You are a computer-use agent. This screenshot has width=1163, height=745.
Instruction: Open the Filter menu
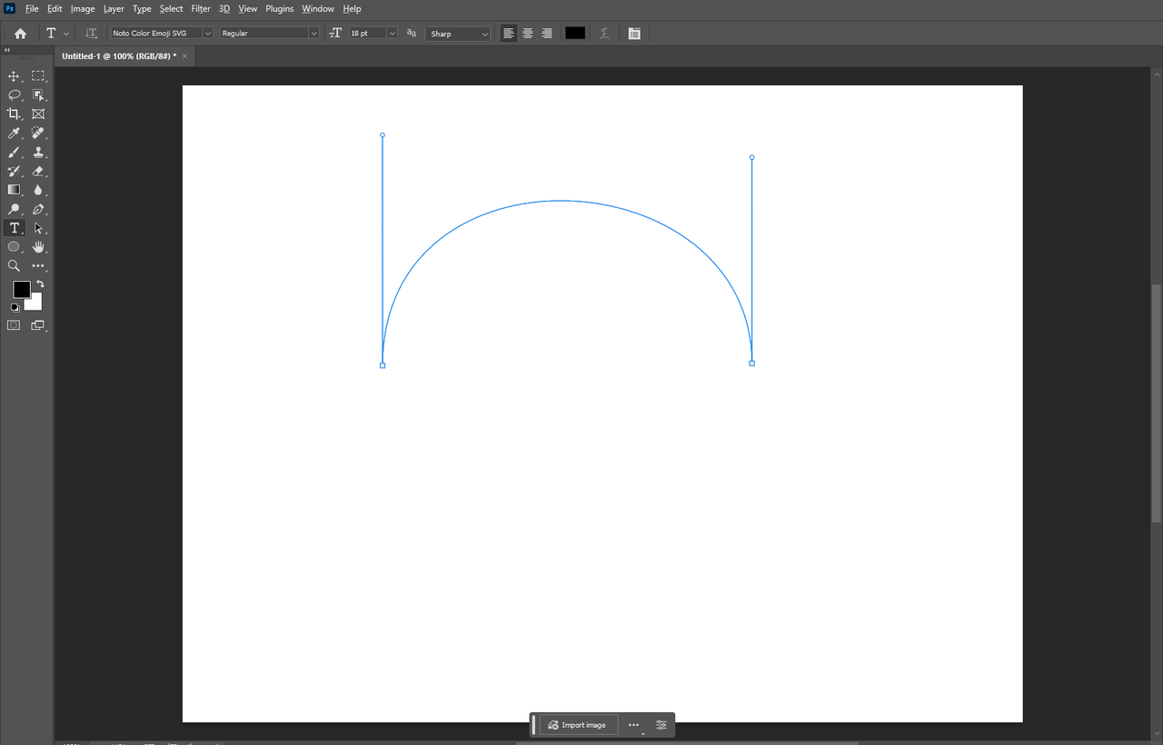(200, 8)
